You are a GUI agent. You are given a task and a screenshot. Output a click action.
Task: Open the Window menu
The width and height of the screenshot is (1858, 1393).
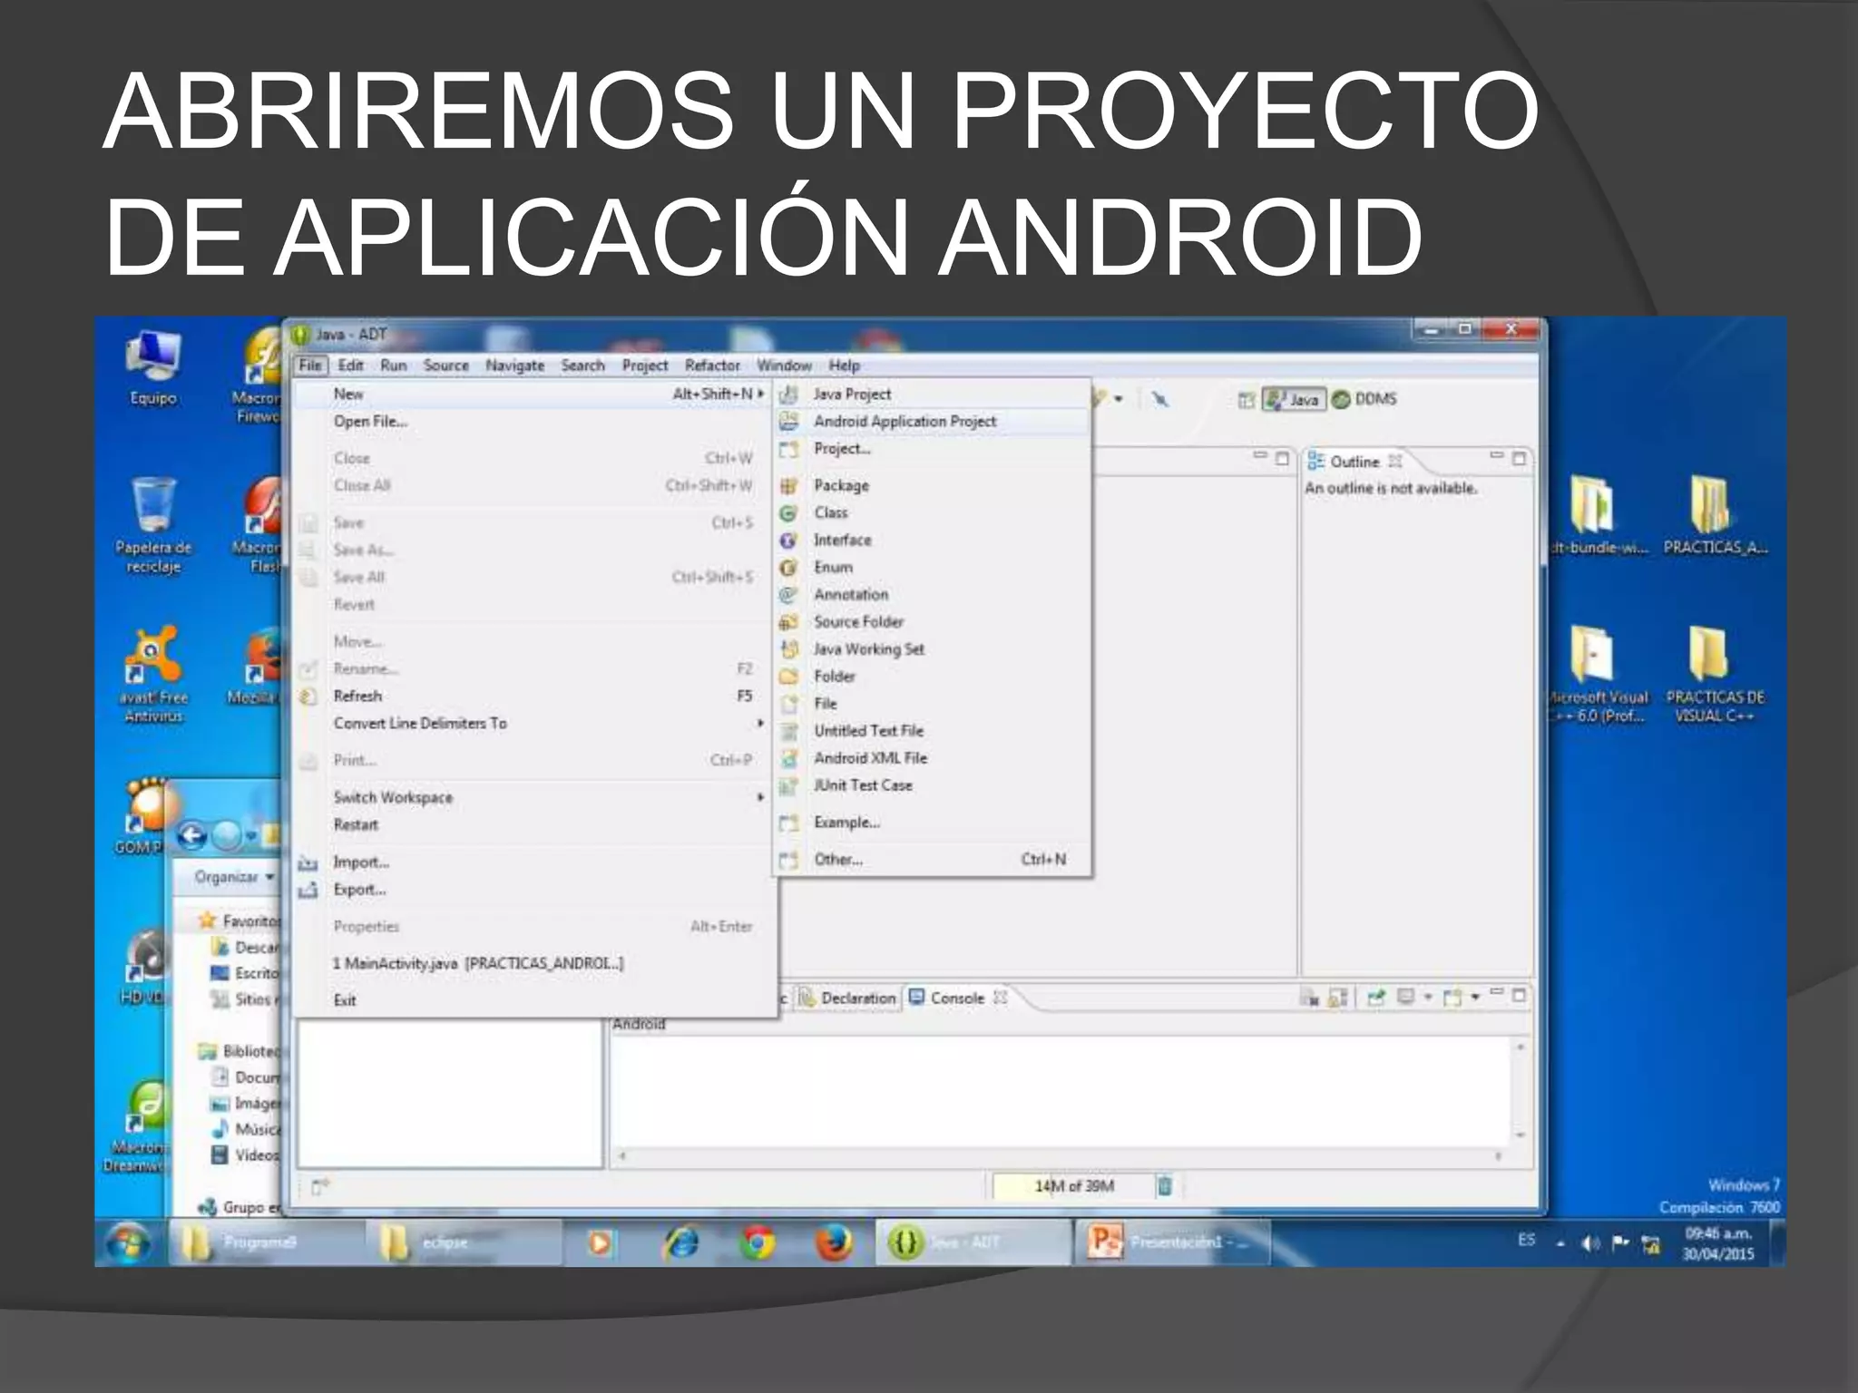[x=784, y=365]
